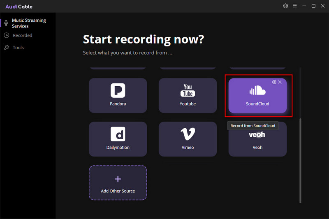The width and height of the screenshot is (329, 219).
Task: Click the microphone icon in sidebar
Action: click(x=6, y=23)
